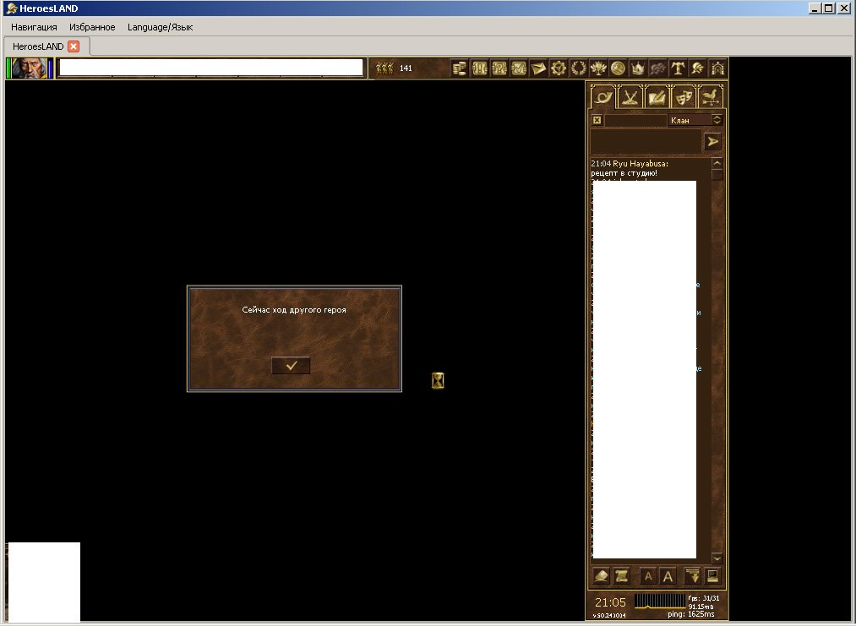Open the envelope mail icon
Screen dimensions: 856x626
[538, 68]
